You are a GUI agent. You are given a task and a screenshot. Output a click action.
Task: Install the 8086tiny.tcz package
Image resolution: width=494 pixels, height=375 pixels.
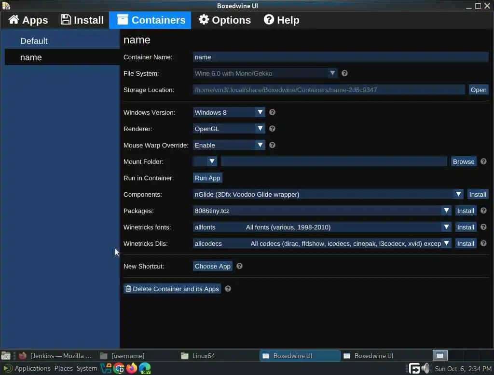[x=466, y=211]
